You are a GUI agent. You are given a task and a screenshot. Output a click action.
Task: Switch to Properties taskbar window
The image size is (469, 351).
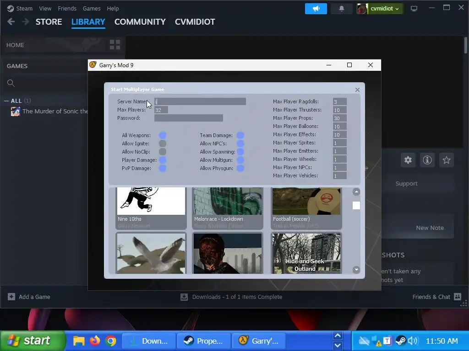coord(204,341)
